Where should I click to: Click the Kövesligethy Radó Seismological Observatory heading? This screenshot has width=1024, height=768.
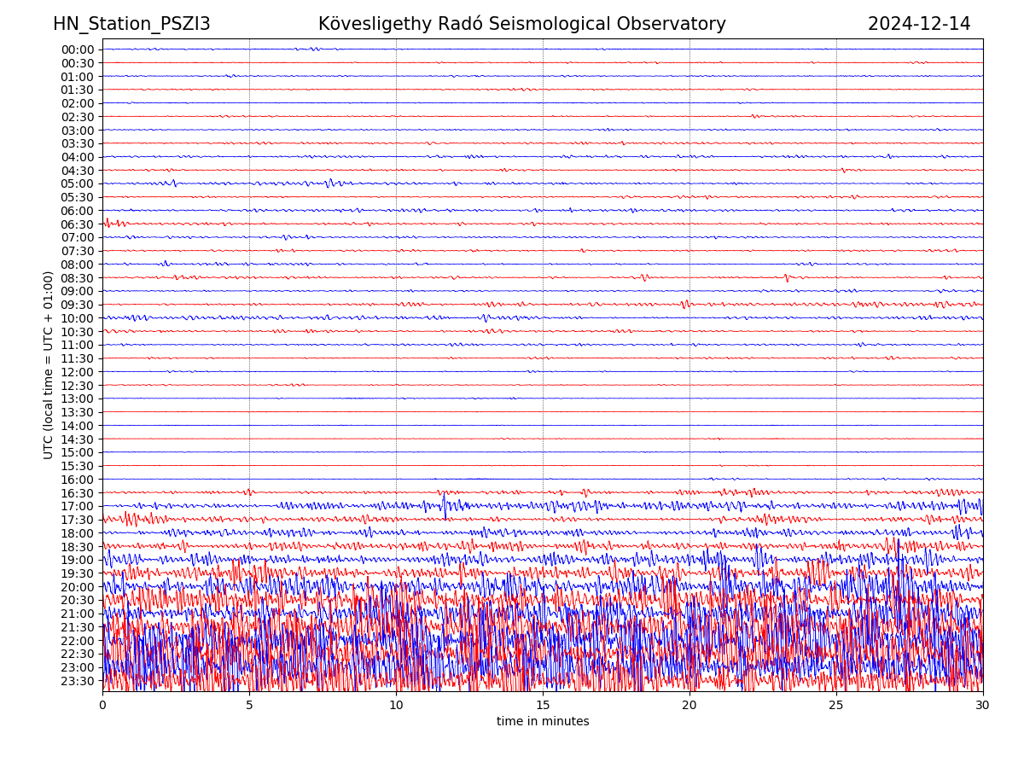click(x=521, y=24)
